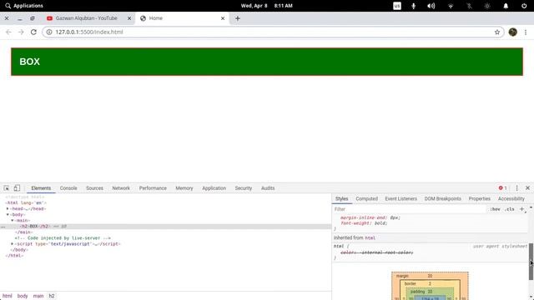Close the Gazwan Alqubtan YouTube tab

tap(129, 18)
